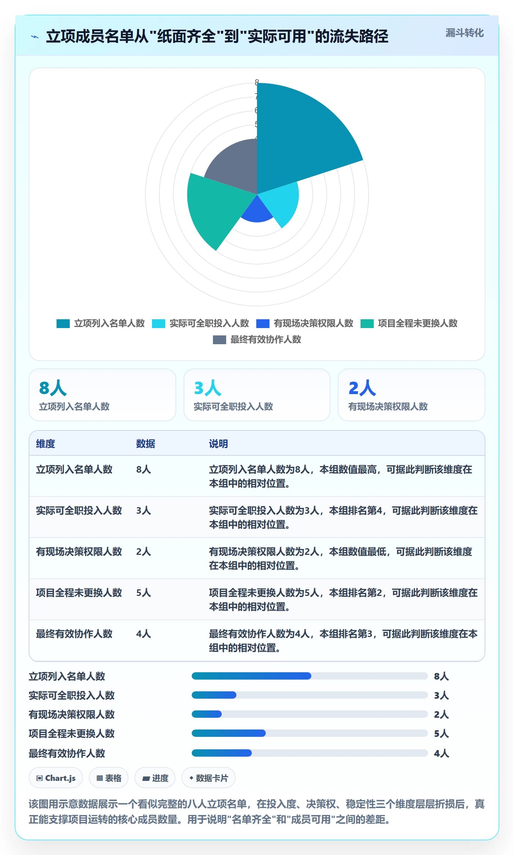Image resolution: width=514 pixels, height=855 pixels.
Task: Select the 3人 实际可全职投入人数 stat card
Action: tap(257, 395)
